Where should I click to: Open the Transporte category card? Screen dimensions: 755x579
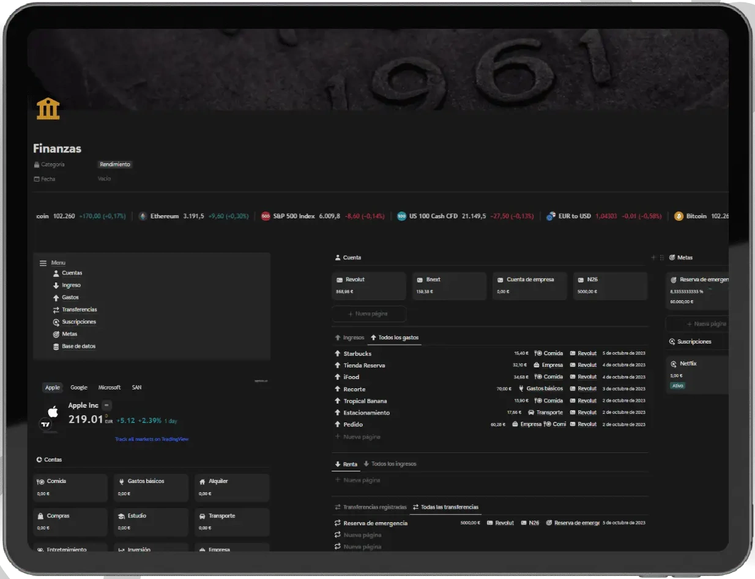point(232,522)
